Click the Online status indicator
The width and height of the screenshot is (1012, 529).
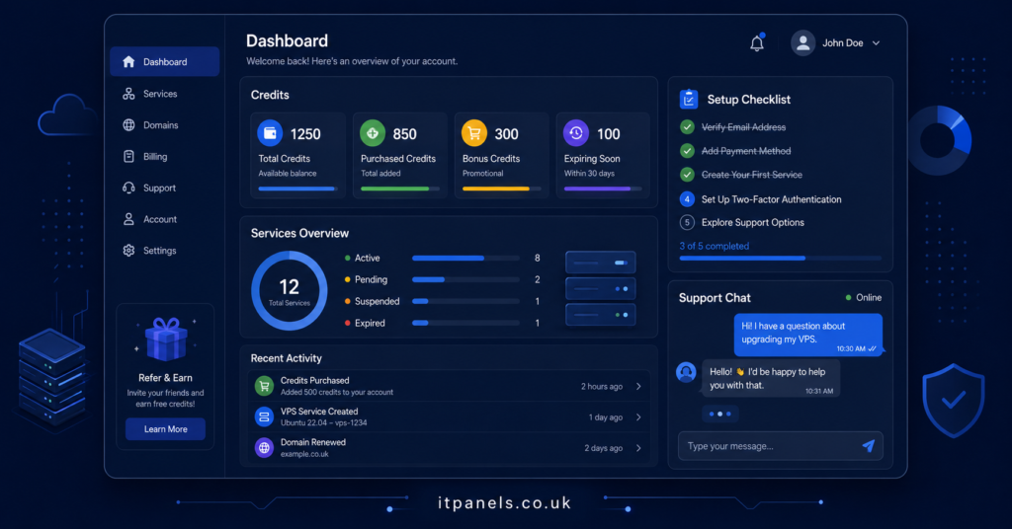pos(864,298)
